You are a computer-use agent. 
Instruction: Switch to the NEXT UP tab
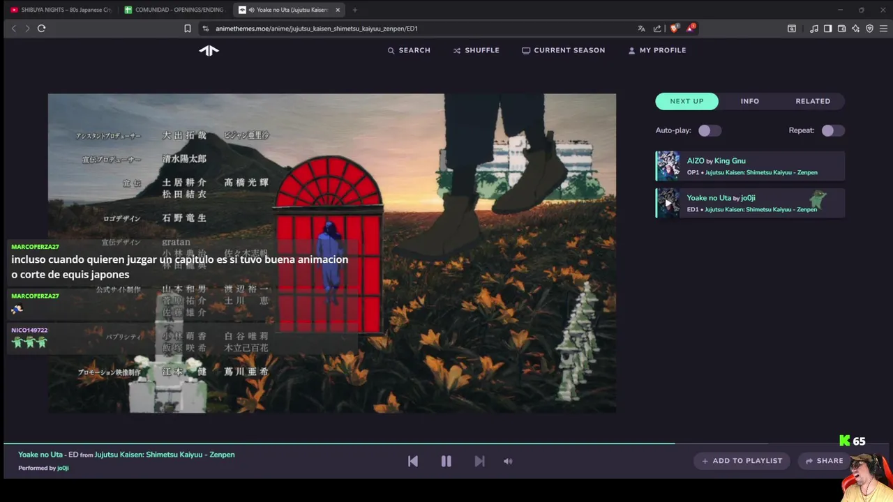tap(687, 101)
